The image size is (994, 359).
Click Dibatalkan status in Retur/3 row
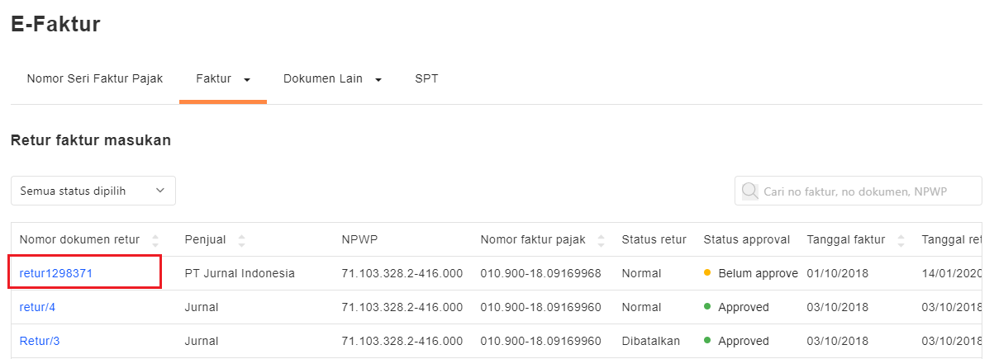pos(654,341)
